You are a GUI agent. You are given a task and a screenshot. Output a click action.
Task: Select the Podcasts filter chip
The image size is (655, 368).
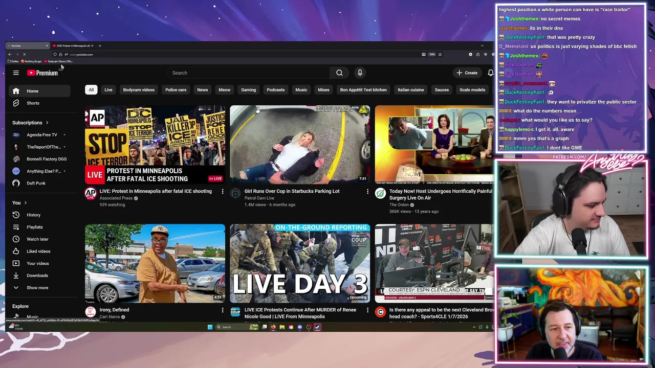275,90
